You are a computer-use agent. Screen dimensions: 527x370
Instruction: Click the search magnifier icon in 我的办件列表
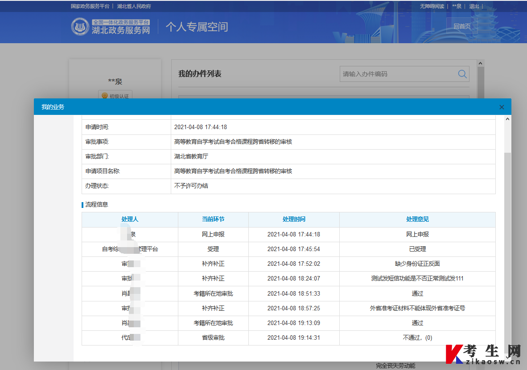click(462, 74)
